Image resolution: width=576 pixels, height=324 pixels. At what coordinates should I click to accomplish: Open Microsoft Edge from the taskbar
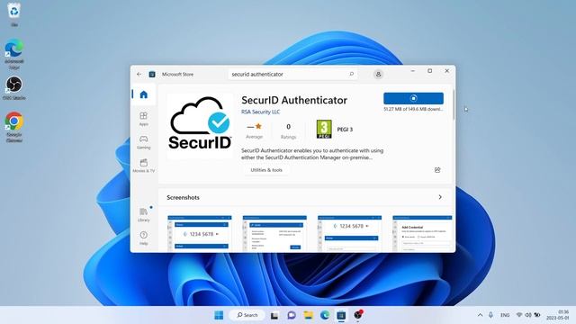coord(325,315)
